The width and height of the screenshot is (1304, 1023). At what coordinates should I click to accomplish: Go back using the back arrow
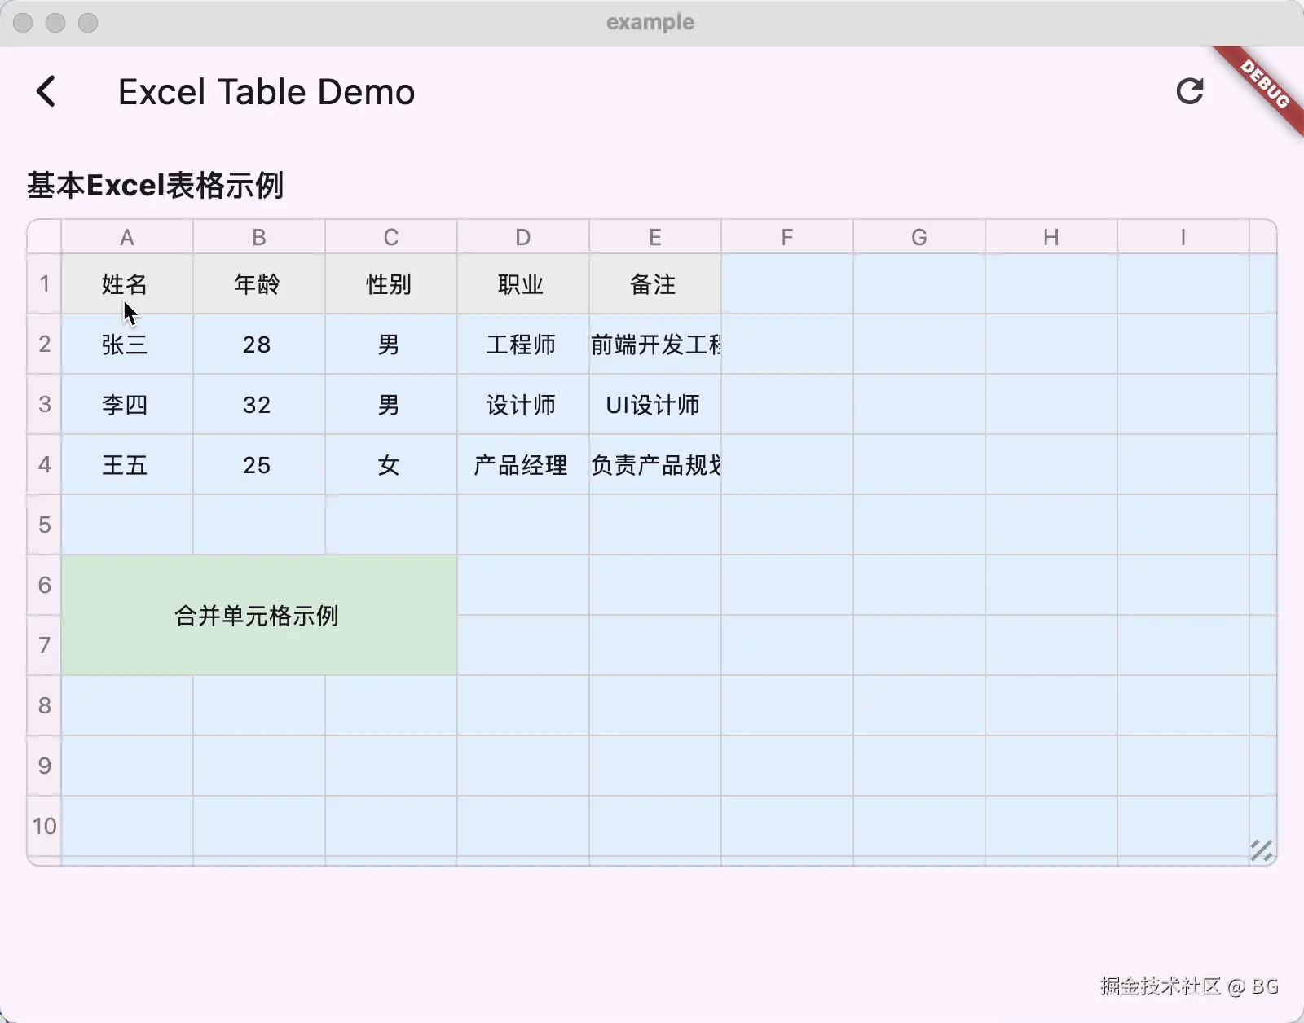pos(46,91)
